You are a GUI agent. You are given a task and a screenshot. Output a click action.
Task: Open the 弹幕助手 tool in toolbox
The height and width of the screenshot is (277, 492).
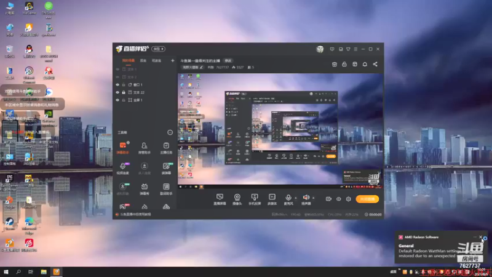pos(122,147)
